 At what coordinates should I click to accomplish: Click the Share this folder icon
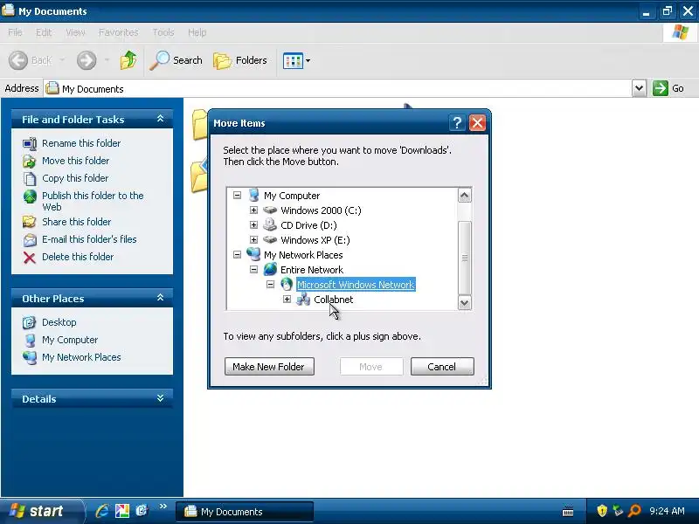pos(30,222)
